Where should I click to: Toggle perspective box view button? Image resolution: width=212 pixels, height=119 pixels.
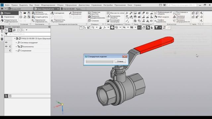[143, 27]
